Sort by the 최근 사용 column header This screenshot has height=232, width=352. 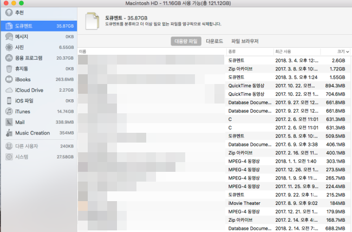[x=283, y=51]
